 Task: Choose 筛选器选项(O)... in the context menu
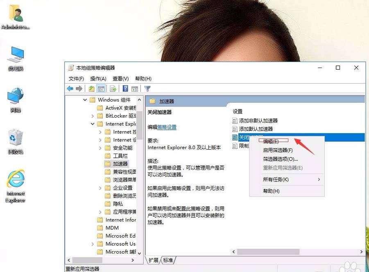coord(287,159)
